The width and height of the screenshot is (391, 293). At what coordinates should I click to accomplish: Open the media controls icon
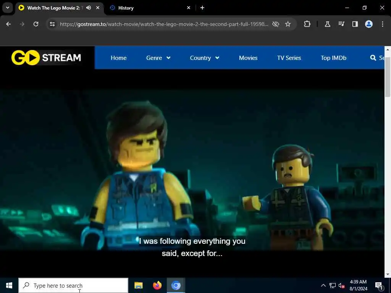[x=341, y=24]
